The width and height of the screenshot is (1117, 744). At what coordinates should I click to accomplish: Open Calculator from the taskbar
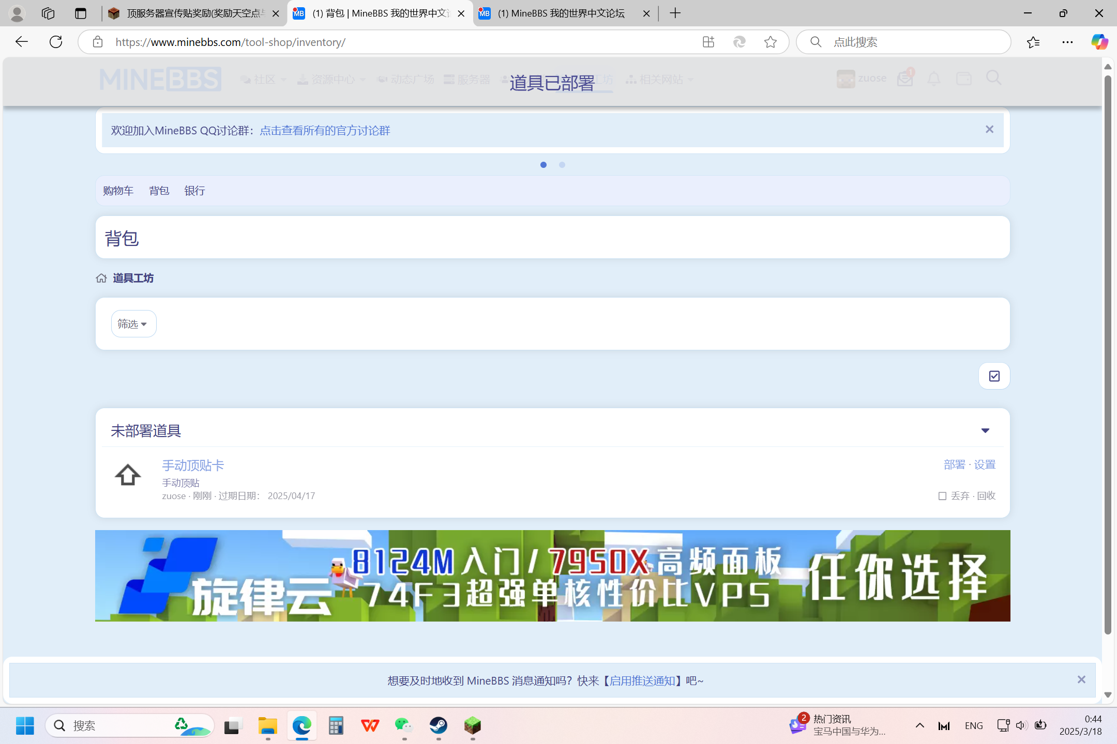pyautogui.click(x=336, y=726)
